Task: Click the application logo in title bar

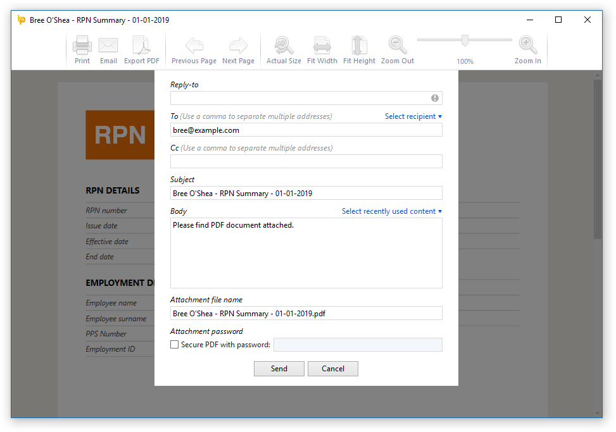Action: (22, 20)
